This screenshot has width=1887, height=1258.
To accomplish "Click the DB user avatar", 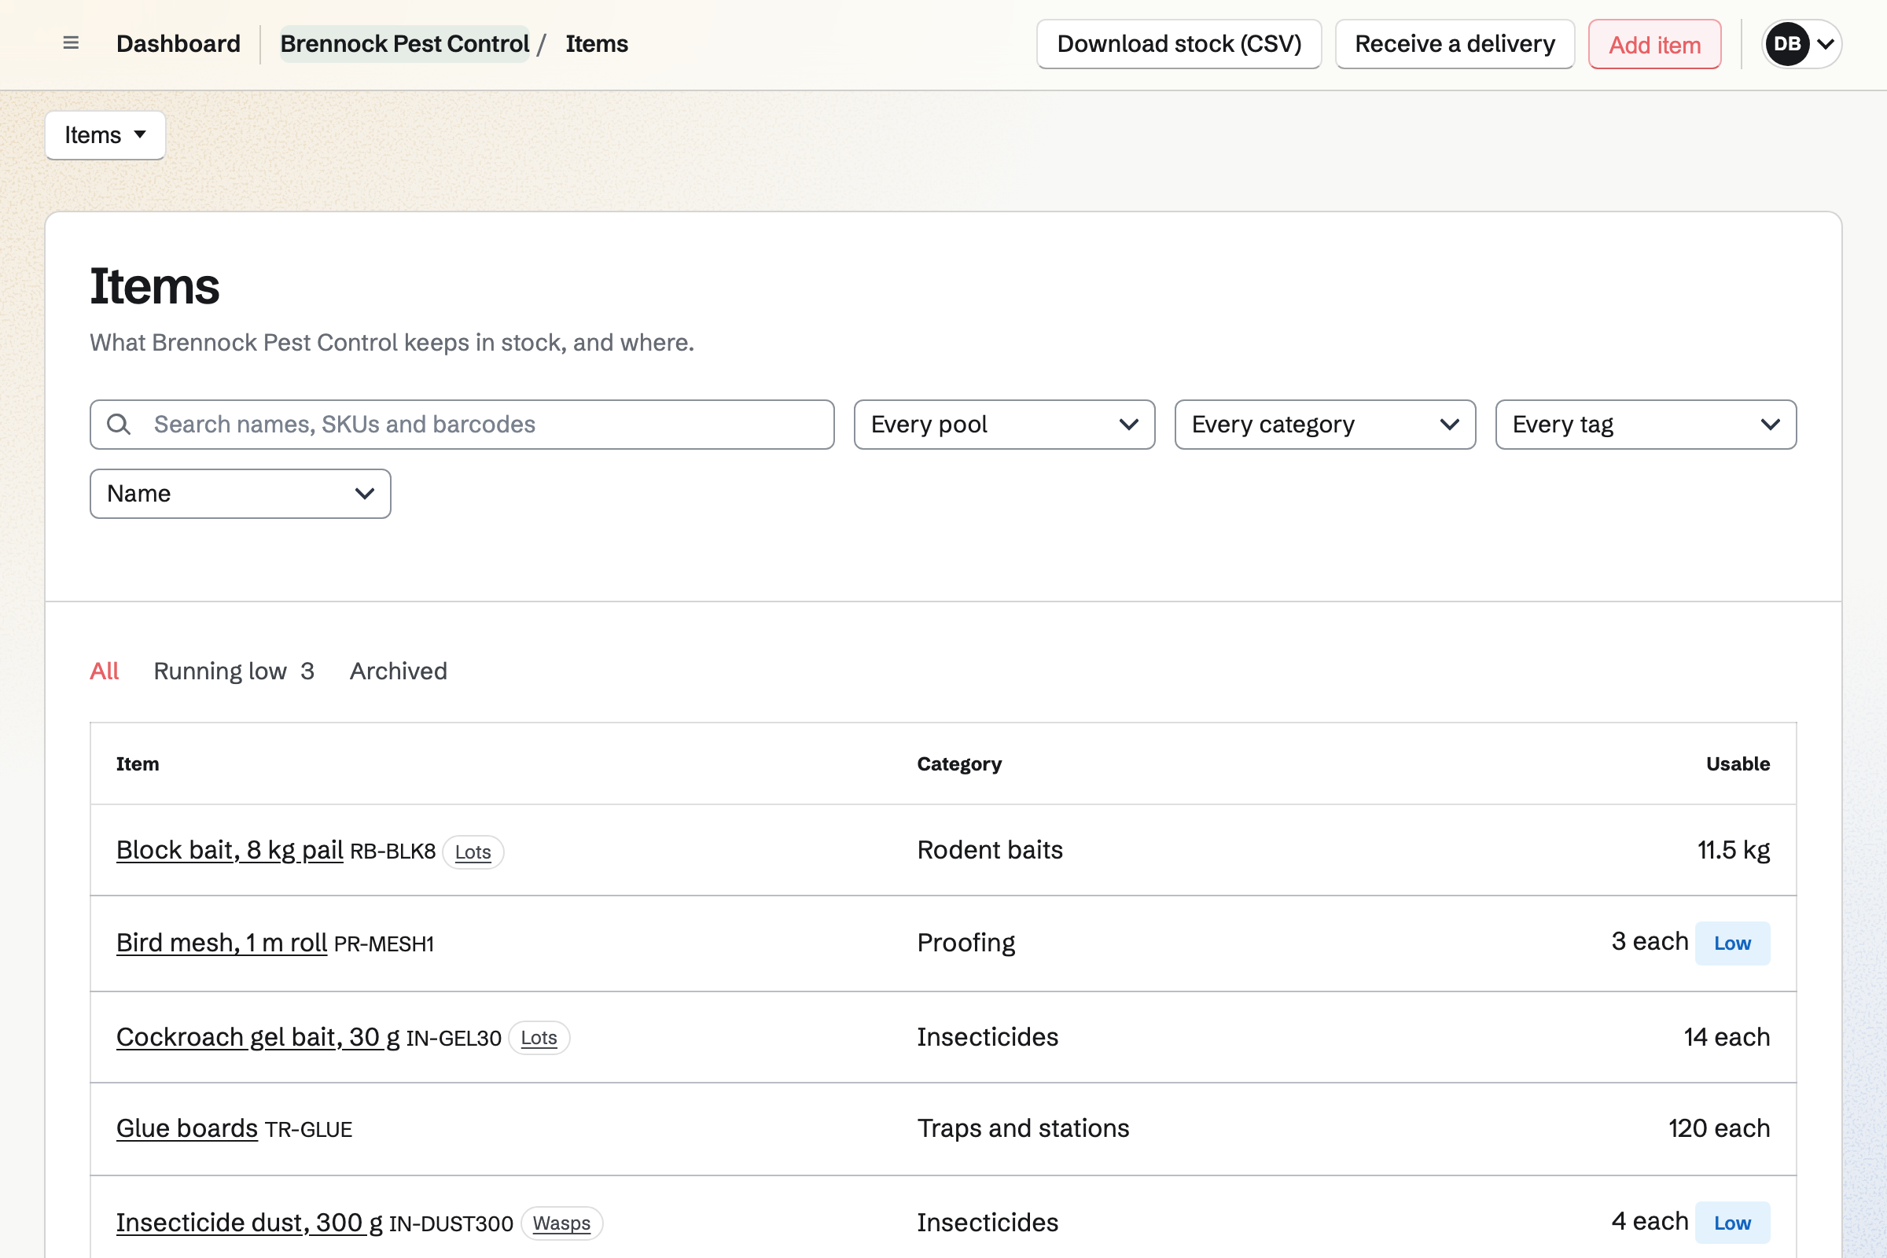I will pos(1786,43).
